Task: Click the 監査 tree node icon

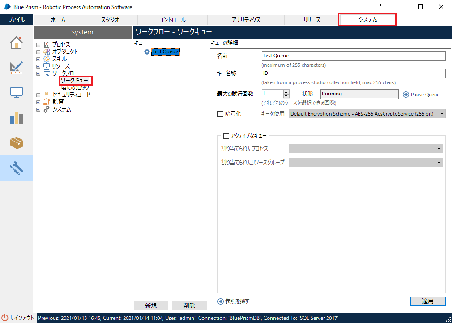Action: click(47, 102)
